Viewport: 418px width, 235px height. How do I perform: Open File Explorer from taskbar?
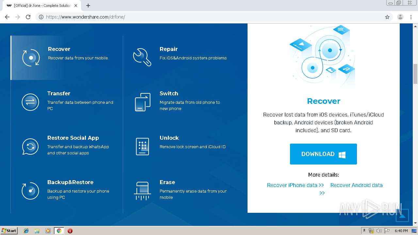tap(37, 231)
